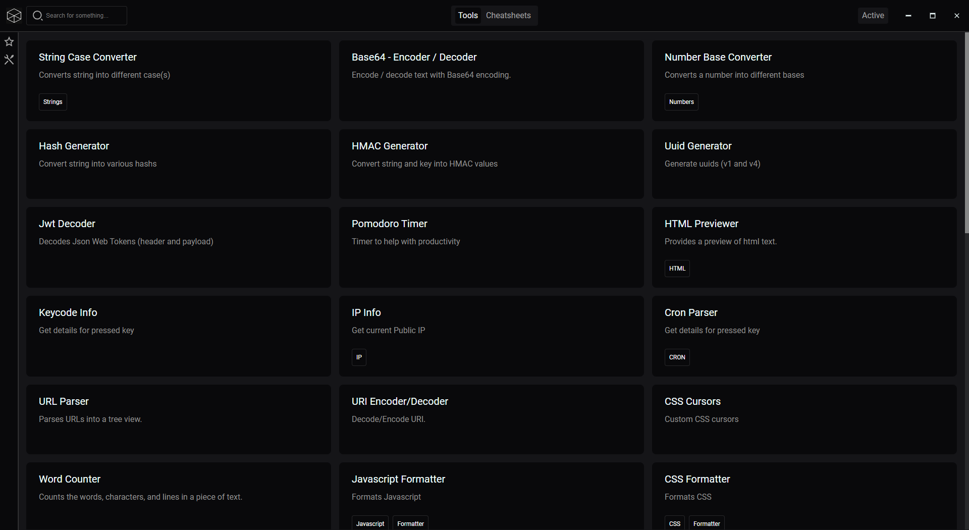Click the Formatter tag under Javascript Formatter
The image size is (969, 530).
pos(410,523)
